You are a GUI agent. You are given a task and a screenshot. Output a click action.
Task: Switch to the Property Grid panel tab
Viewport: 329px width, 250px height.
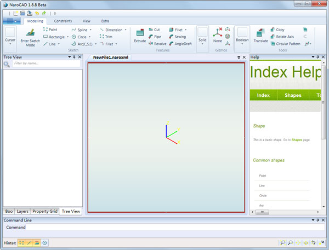pos(45,212)
